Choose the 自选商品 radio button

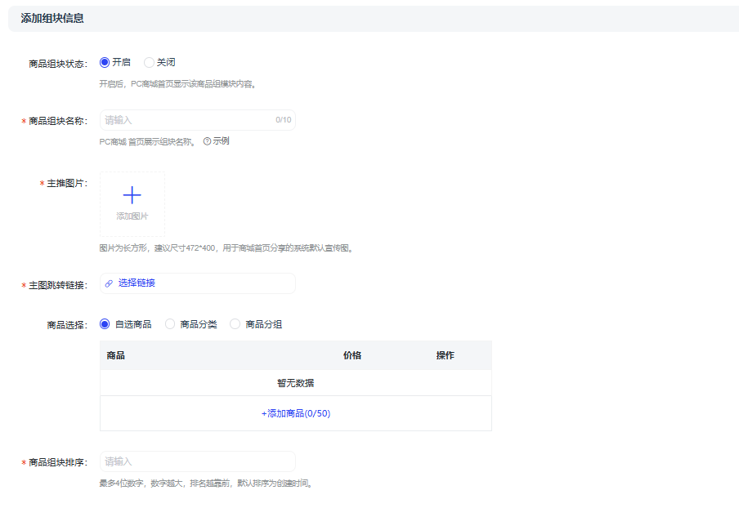(x=105, y=324)
